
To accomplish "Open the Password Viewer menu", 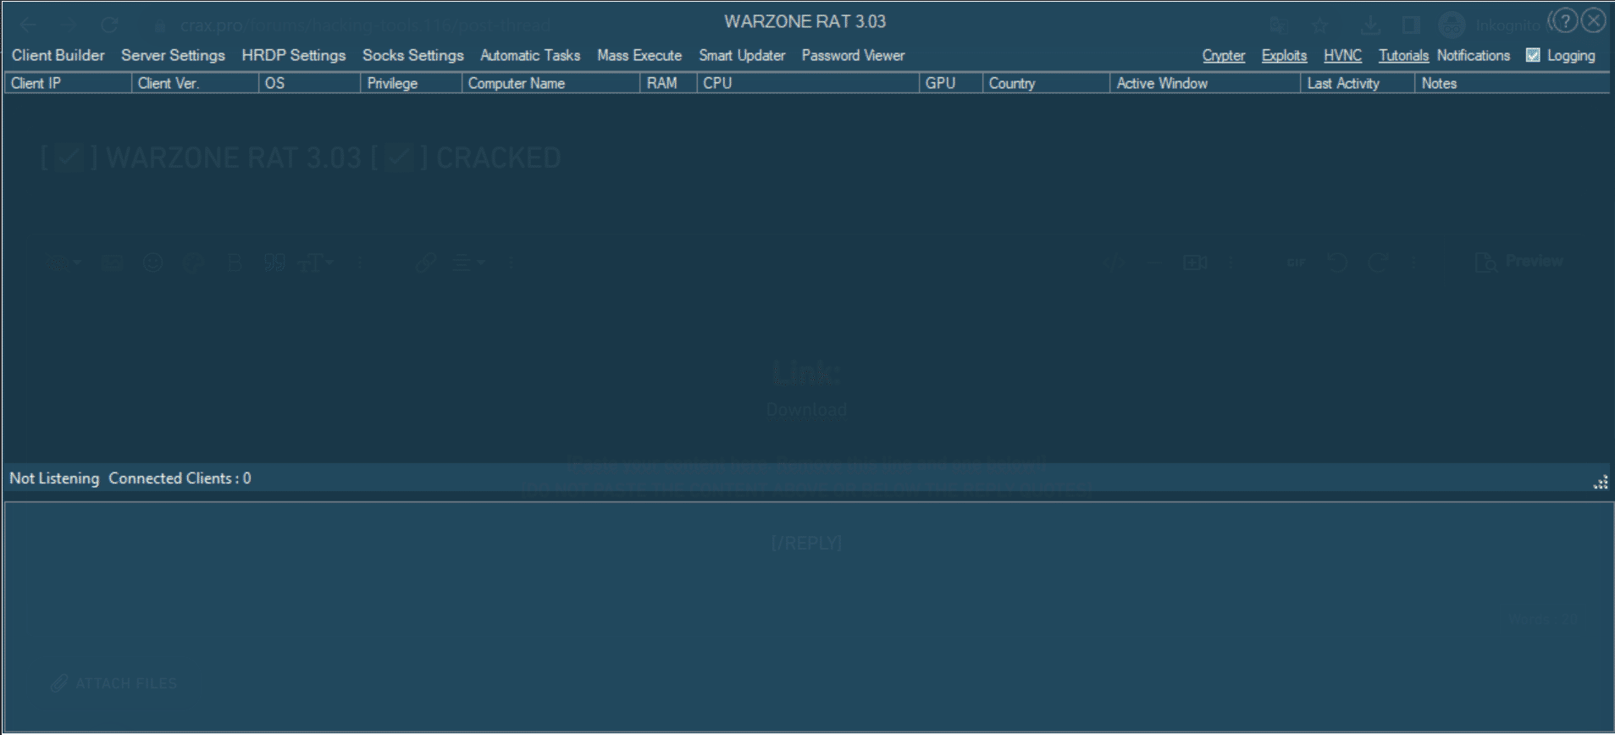I will 854,55.
